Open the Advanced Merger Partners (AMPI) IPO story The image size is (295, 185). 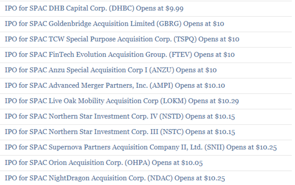115,86
